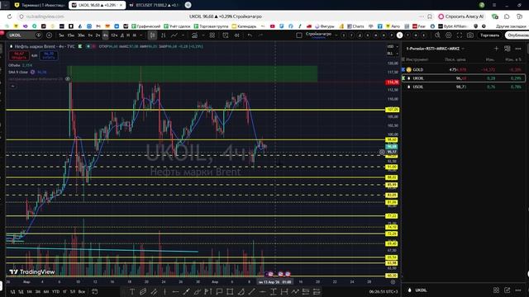Select the text tool on drawing toolbar

point(132,291)
